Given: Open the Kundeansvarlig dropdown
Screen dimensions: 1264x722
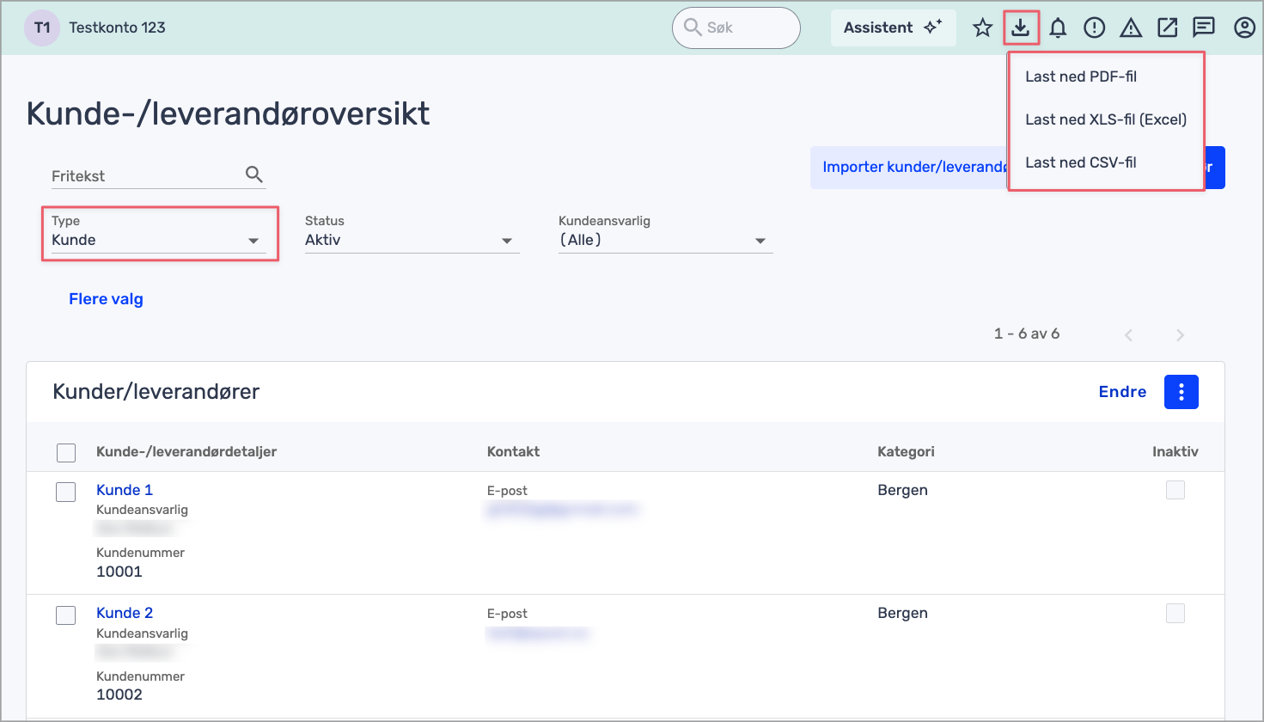Looking at the screenshot, I should click(663, 241).
